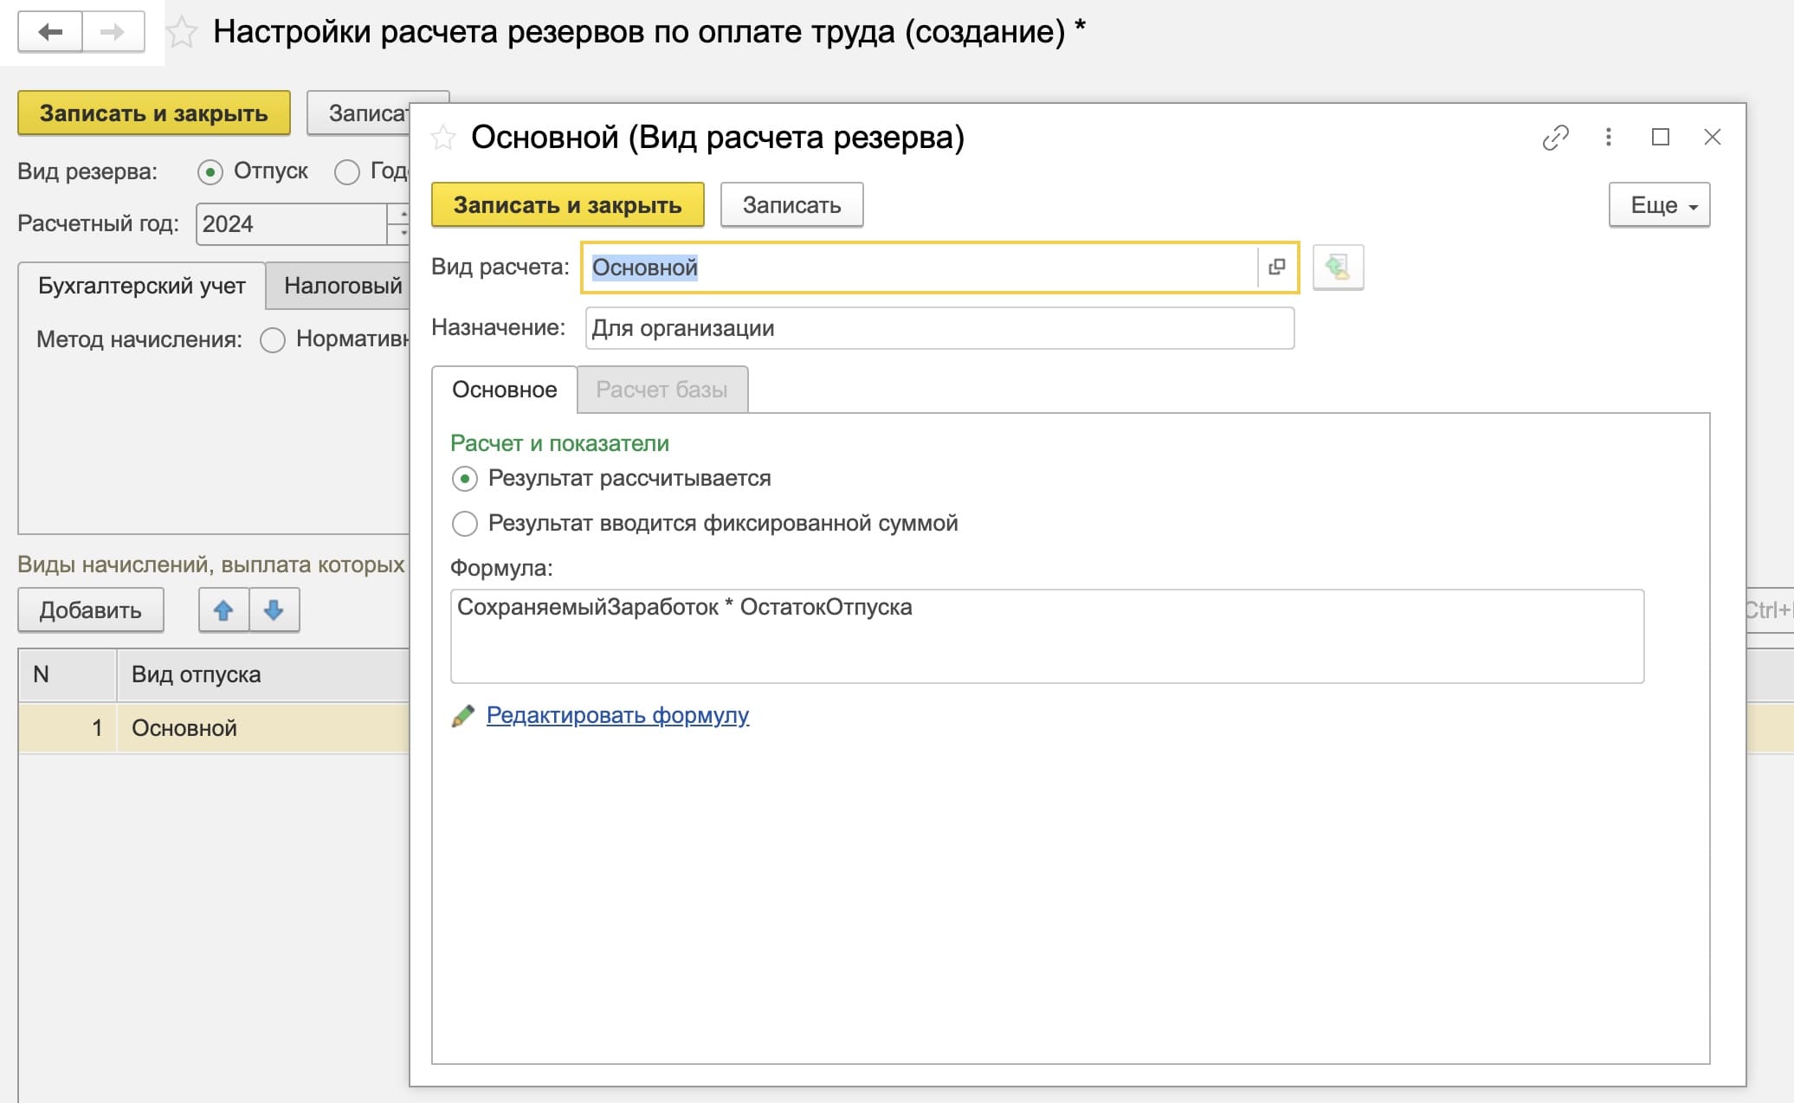The width and height of the screenshot is (1794, 1103).
Task: Switch to Расчет базы tab
Action: (661, 390)
